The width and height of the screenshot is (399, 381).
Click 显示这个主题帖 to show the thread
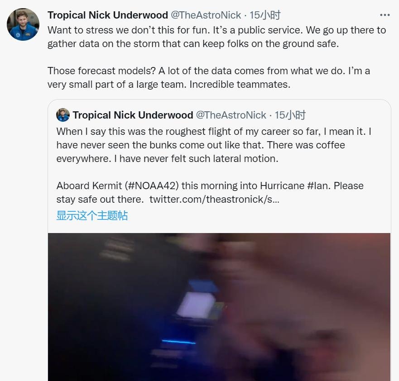92,215
